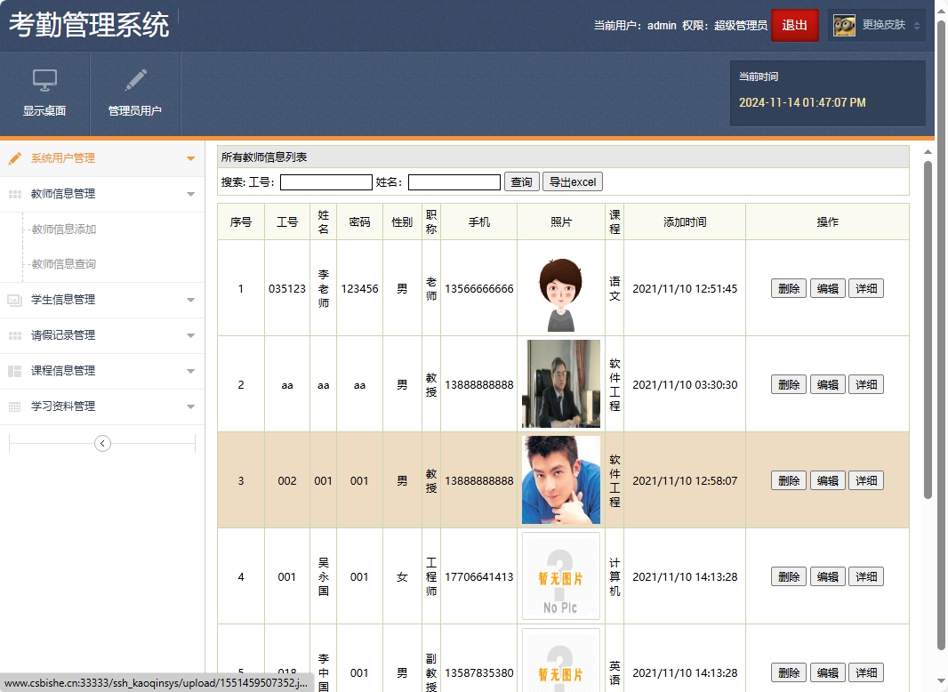948x692 pixels.
Task: Click the icon beside 学生信息管理
Action: pyautogui.click(x=14, y=300)
